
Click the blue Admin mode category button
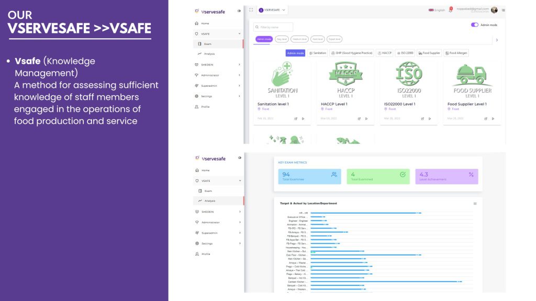pyautogui.click(x=295, y=53)
